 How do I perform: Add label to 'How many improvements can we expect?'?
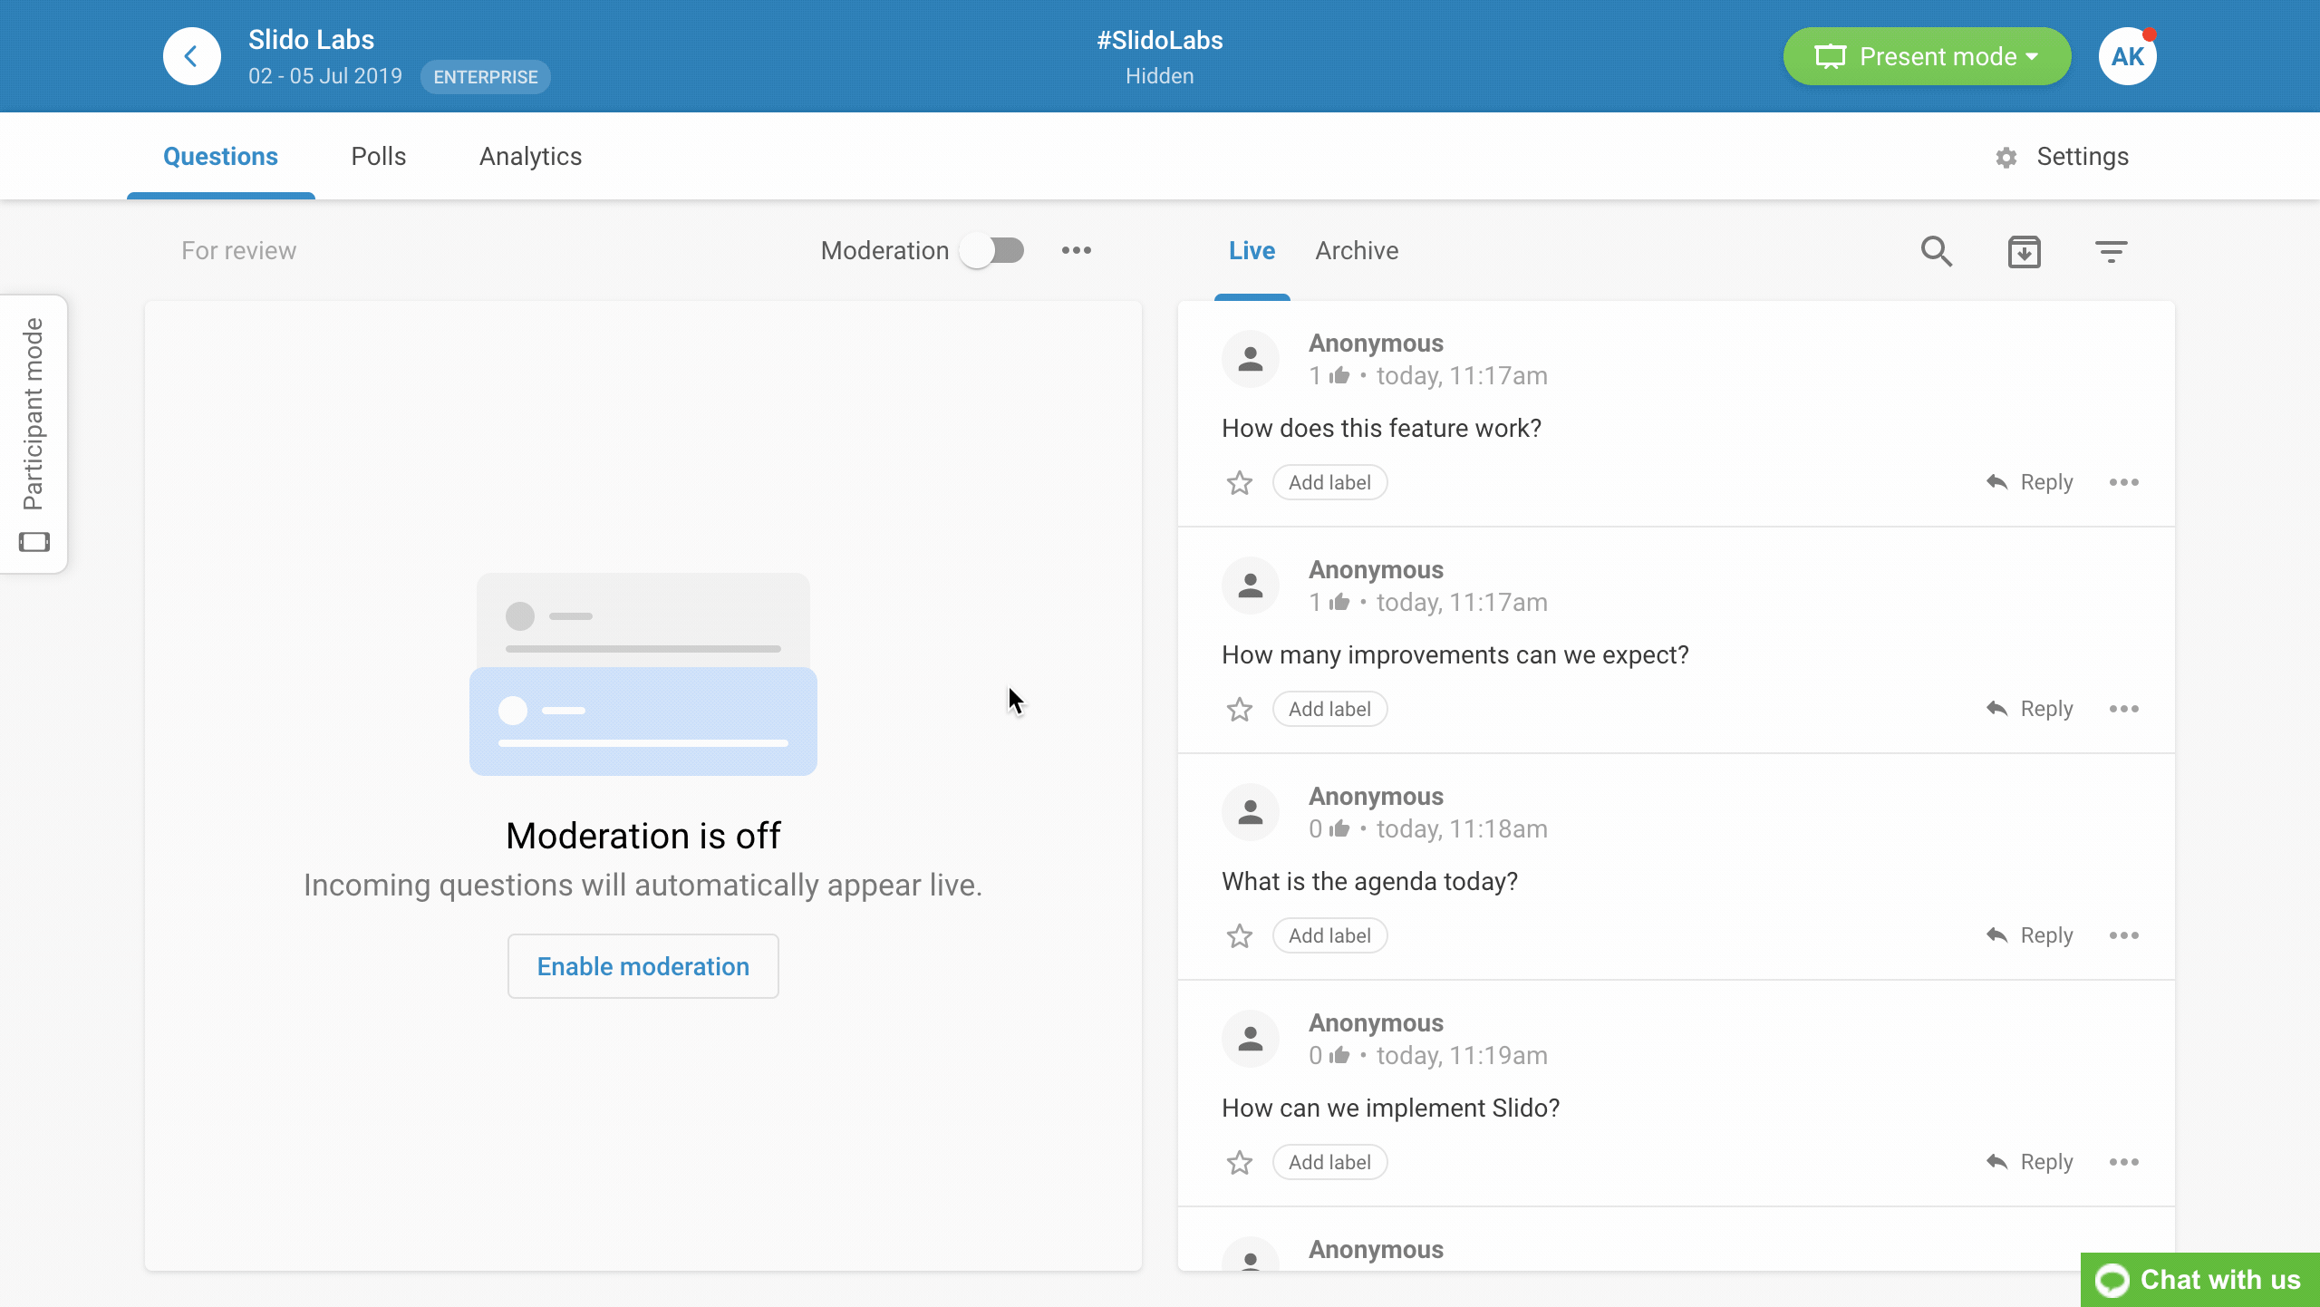(1329, 709)
